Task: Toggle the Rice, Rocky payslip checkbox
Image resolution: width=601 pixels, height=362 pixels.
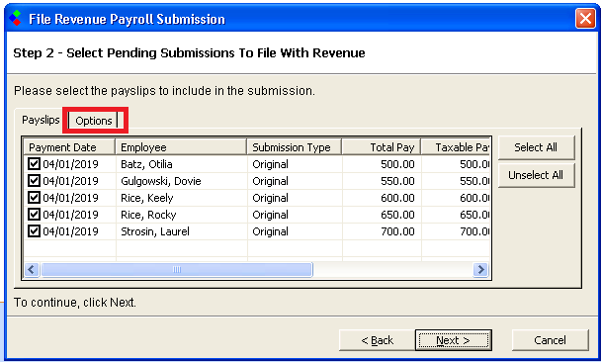Action: (35, 215)
